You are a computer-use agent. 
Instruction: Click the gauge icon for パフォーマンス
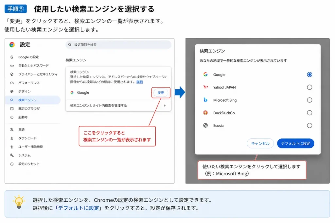(x=12, y=83)
